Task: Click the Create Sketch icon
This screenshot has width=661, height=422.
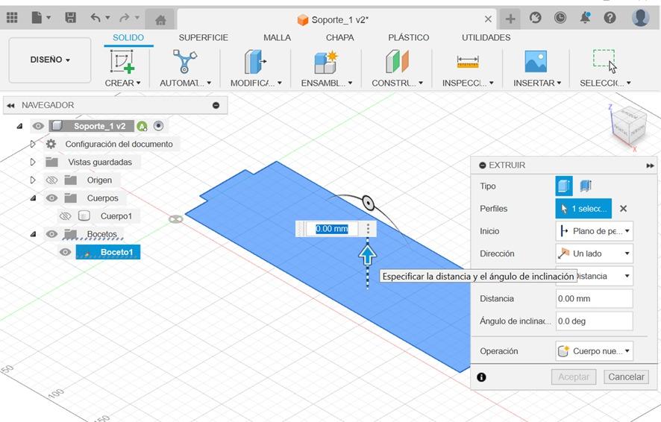Action: tap(122, 61)
